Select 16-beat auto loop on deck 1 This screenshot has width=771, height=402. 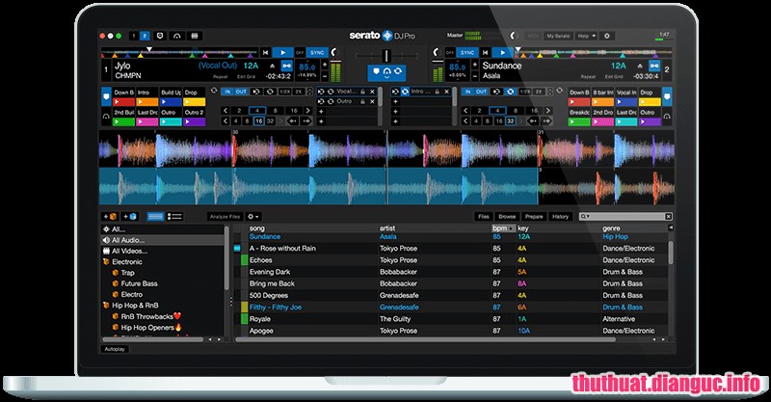258,121
